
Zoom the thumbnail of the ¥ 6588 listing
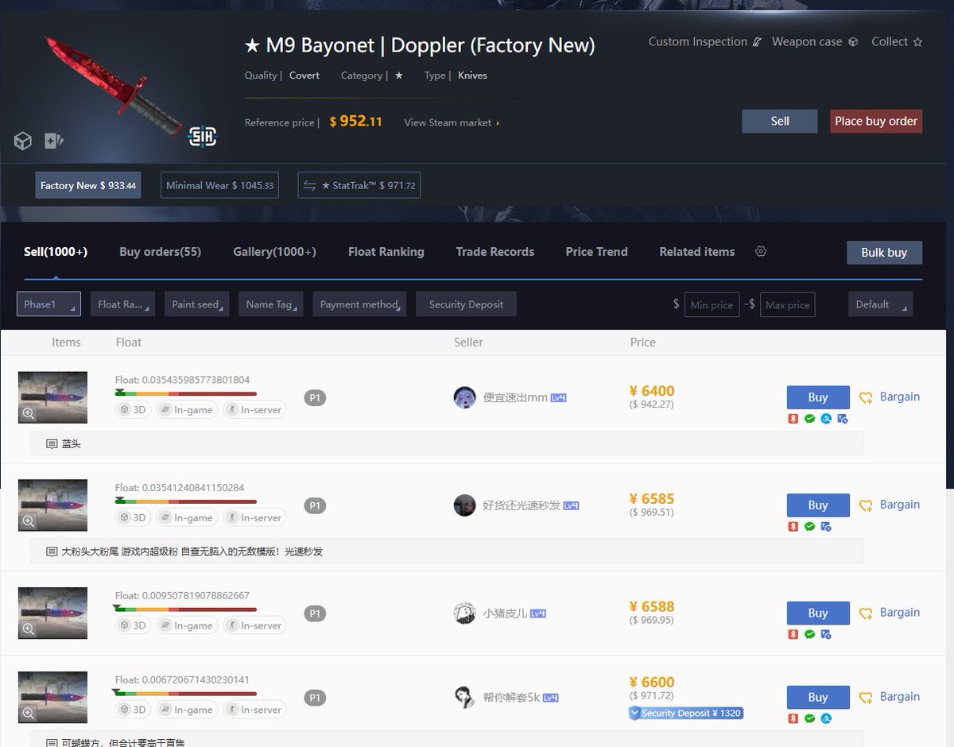click(29, 629)
